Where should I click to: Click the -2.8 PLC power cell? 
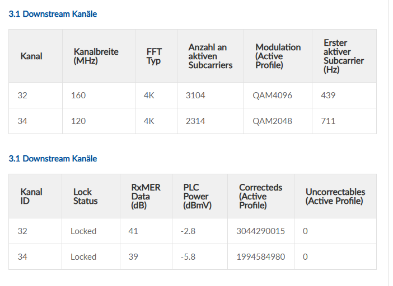[x=189, y=231]
